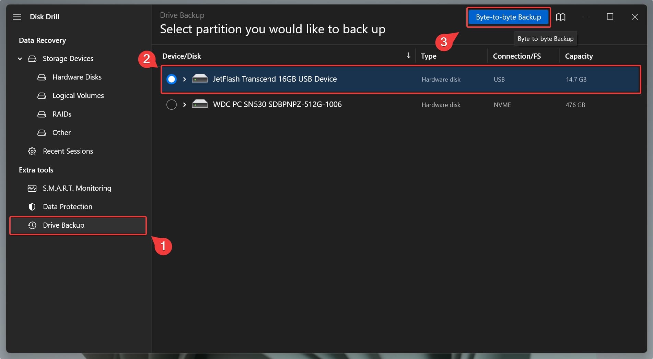Image resolution: width=653 pixels, height=359 pixels.
Task: Click the sort arrow in Device/Disk header
Action: click(408, 56)
